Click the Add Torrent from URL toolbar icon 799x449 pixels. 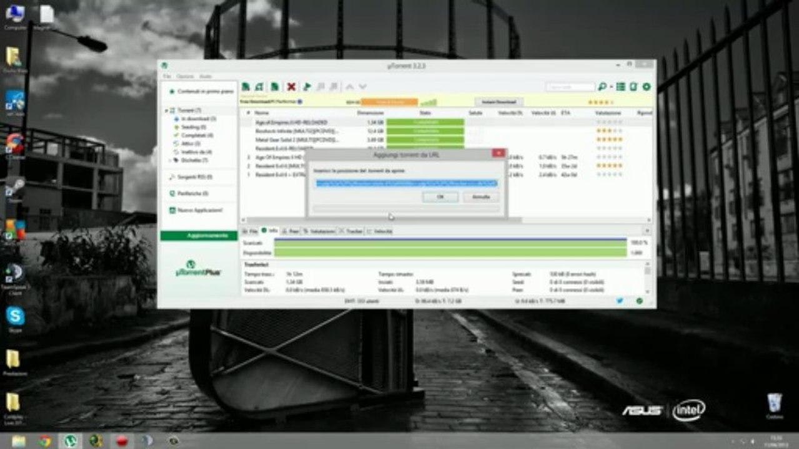pyautogui.click(x=259, y=87)
